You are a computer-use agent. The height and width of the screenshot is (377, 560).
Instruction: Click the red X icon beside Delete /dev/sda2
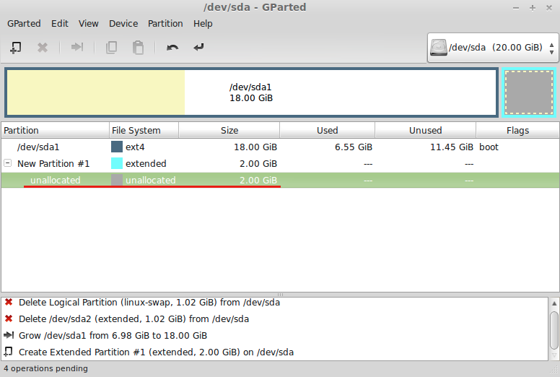pyautogui.click(x=9, y=318)
